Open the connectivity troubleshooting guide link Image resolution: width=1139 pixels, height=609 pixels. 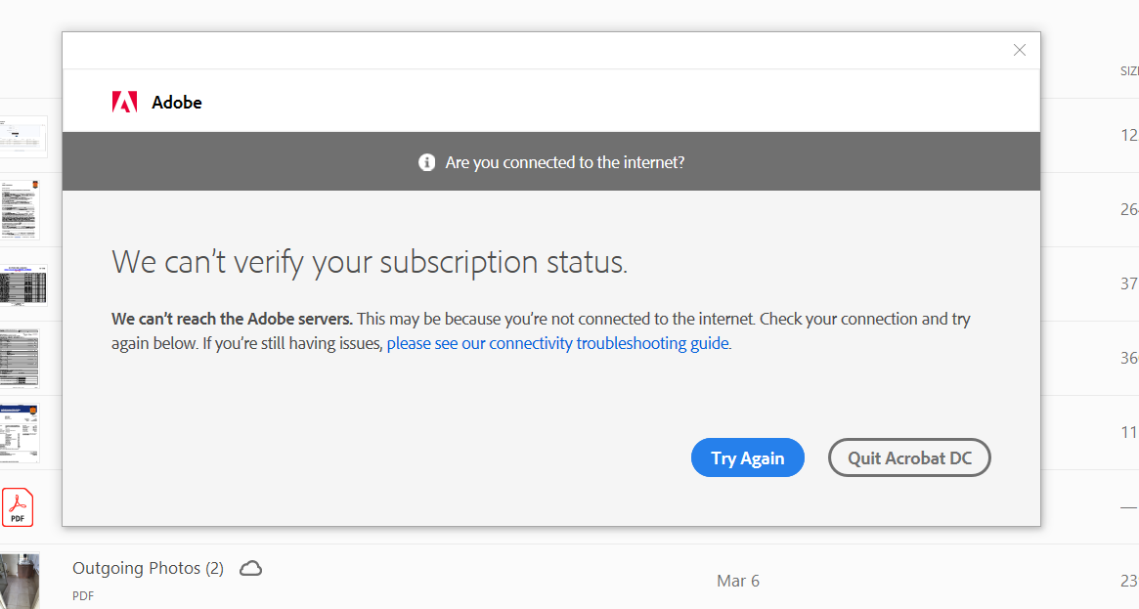[557, 343]
